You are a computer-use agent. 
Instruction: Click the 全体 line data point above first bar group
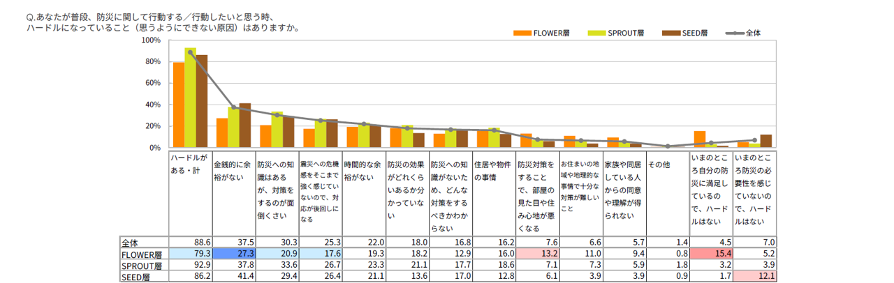(x=190, y=52)
